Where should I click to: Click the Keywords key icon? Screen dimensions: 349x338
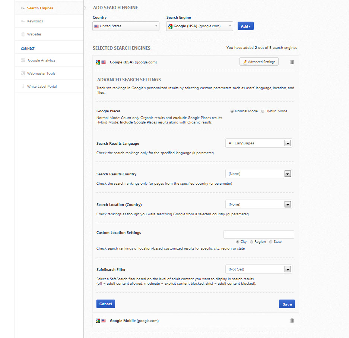tap(23, 21)
